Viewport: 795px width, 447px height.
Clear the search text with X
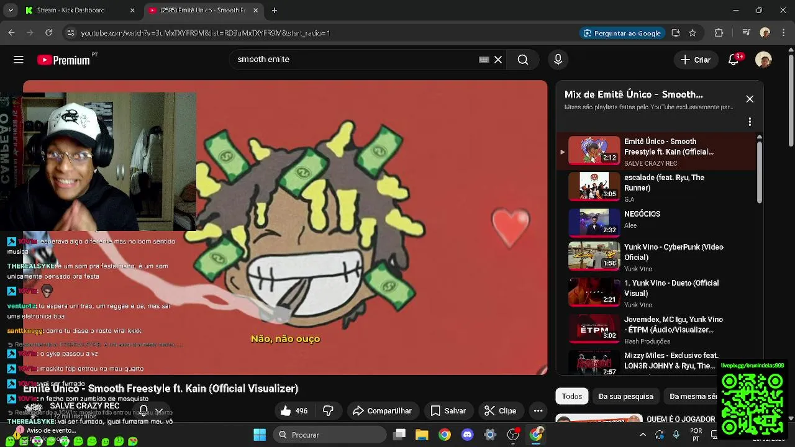[x=498, y=60]
